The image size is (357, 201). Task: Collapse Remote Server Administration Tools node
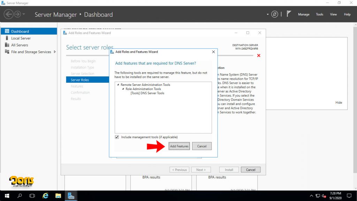tap(118, 84)
